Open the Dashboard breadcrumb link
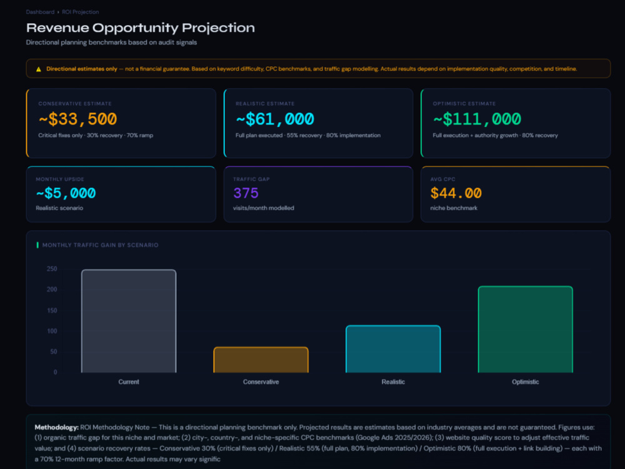Viewport: 625px width, 469px height. pos(40,12)
